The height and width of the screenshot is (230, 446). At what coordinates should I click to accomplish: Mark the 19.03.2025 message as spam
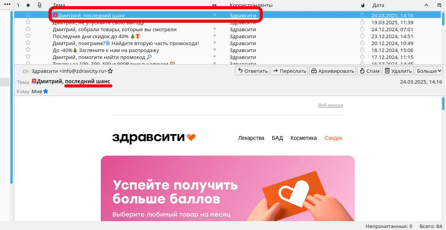tap(362, 22)
